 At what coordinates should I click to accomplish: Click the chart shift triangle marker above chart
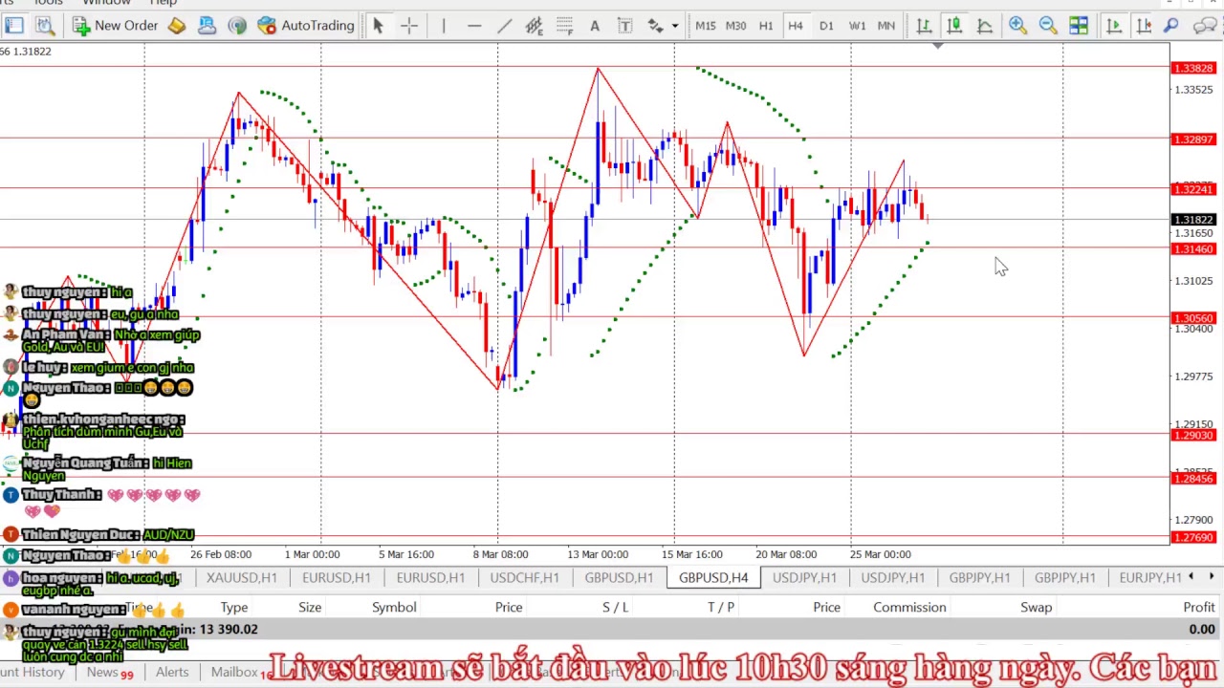938,45
